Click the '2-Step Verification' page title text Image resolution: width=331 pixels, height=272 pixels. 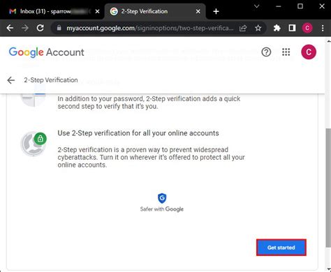[x=51, y=80]
